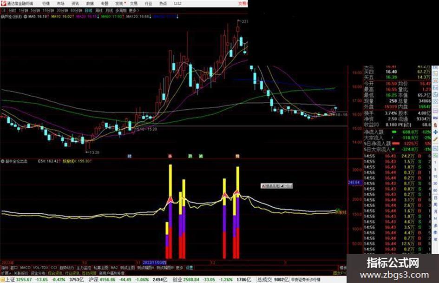This screenshot has width=439, height=283.
Task: Click the 通达信 application logo icon
Action: (x=3, y=3)
